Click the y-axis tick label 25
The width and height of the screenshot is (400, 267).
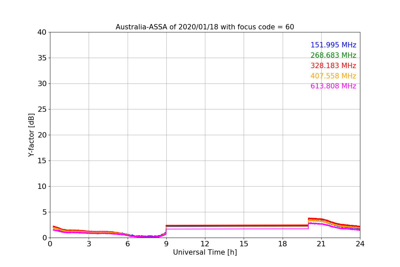point(42,109)
